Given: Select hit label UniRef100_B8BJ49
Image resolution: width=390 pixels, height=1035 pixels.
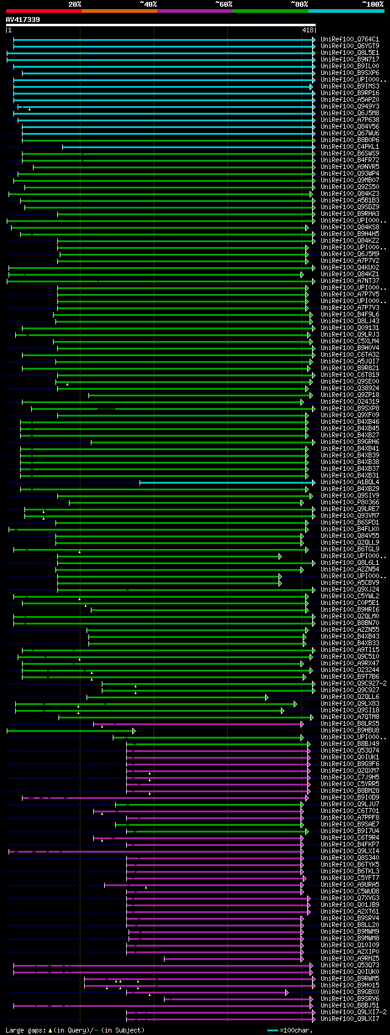Looking at the screenshot, I should click(x=350, y=743).
